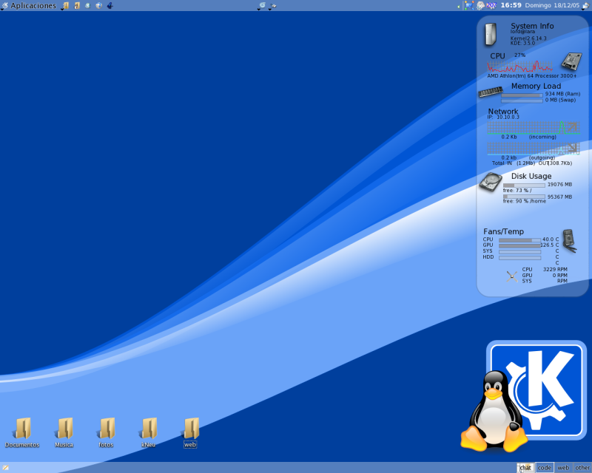Viewport: 592px width, 473px height.
Task: Launch the small gear application icon in panel
Action: pyautogui.click(x=87, y=6)
